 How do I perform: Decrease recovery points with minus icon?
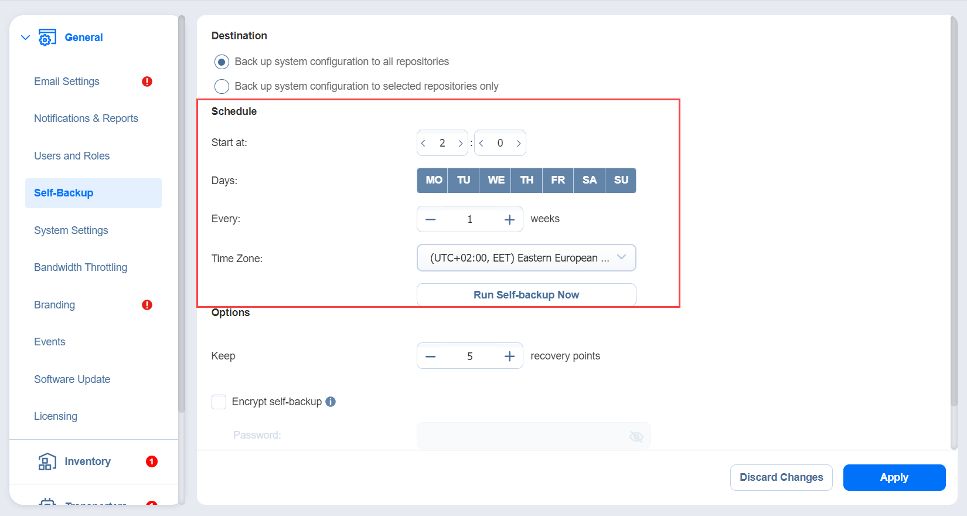pos(431,357)
